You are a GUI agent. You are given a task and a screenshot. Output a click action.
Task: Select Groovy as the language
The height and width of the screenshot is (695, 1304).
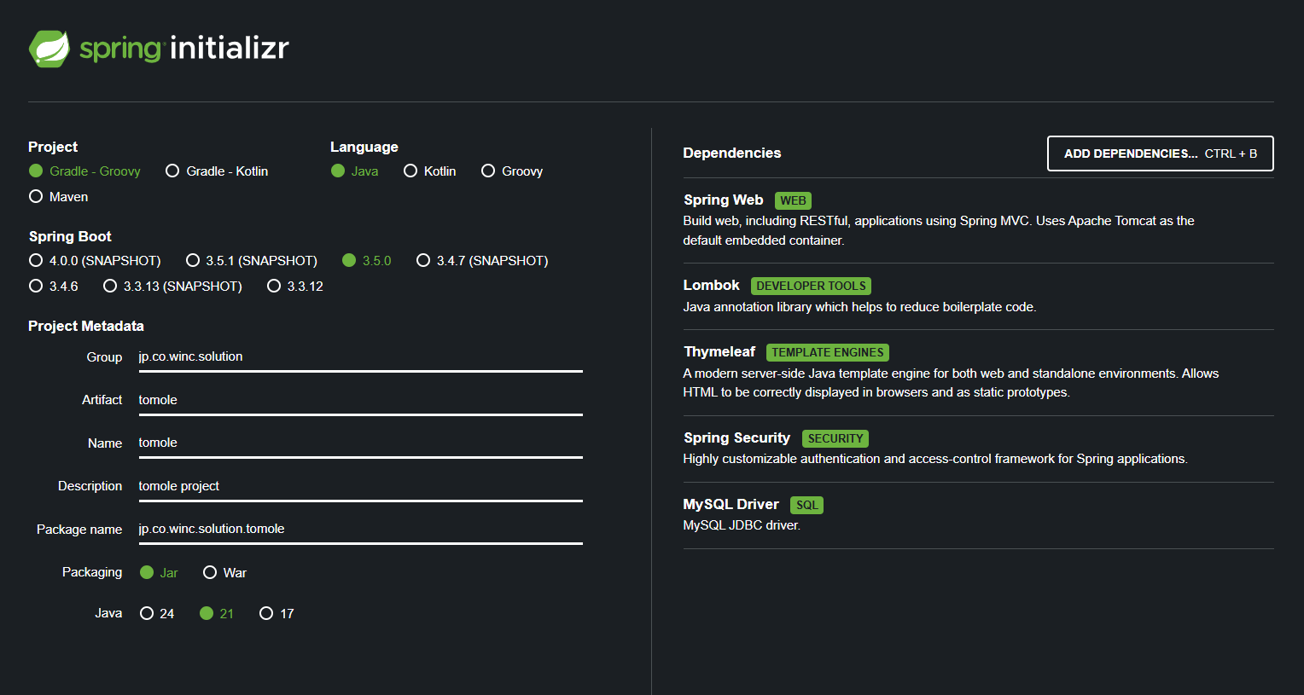488,171
